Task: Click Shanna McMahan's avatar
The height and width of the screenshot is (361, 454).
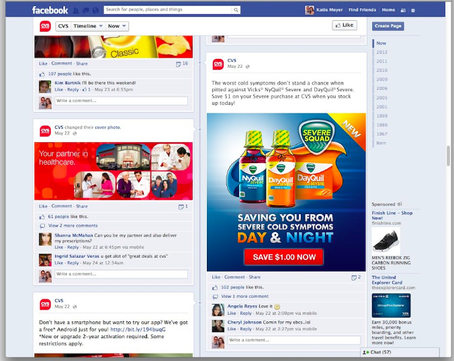Action: coord(45,240)
